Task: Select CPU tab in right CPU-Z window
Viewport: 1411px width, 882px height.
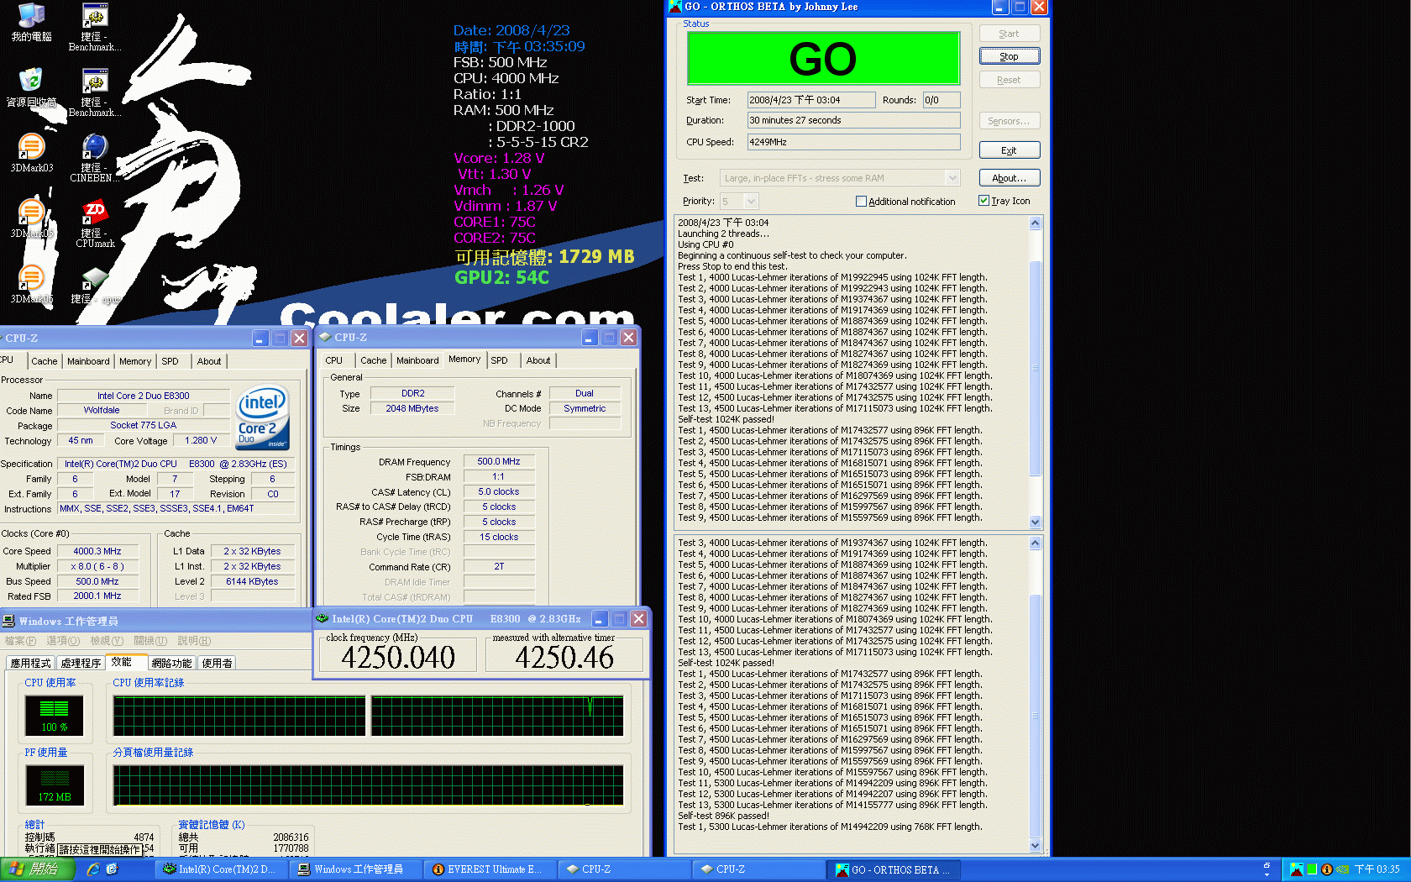Action: (334, 360)
